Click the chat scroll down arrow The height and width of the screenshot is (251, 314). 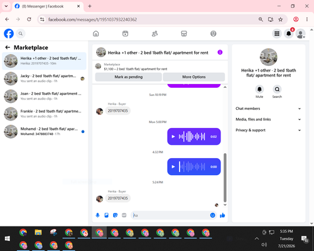point(225,205)
